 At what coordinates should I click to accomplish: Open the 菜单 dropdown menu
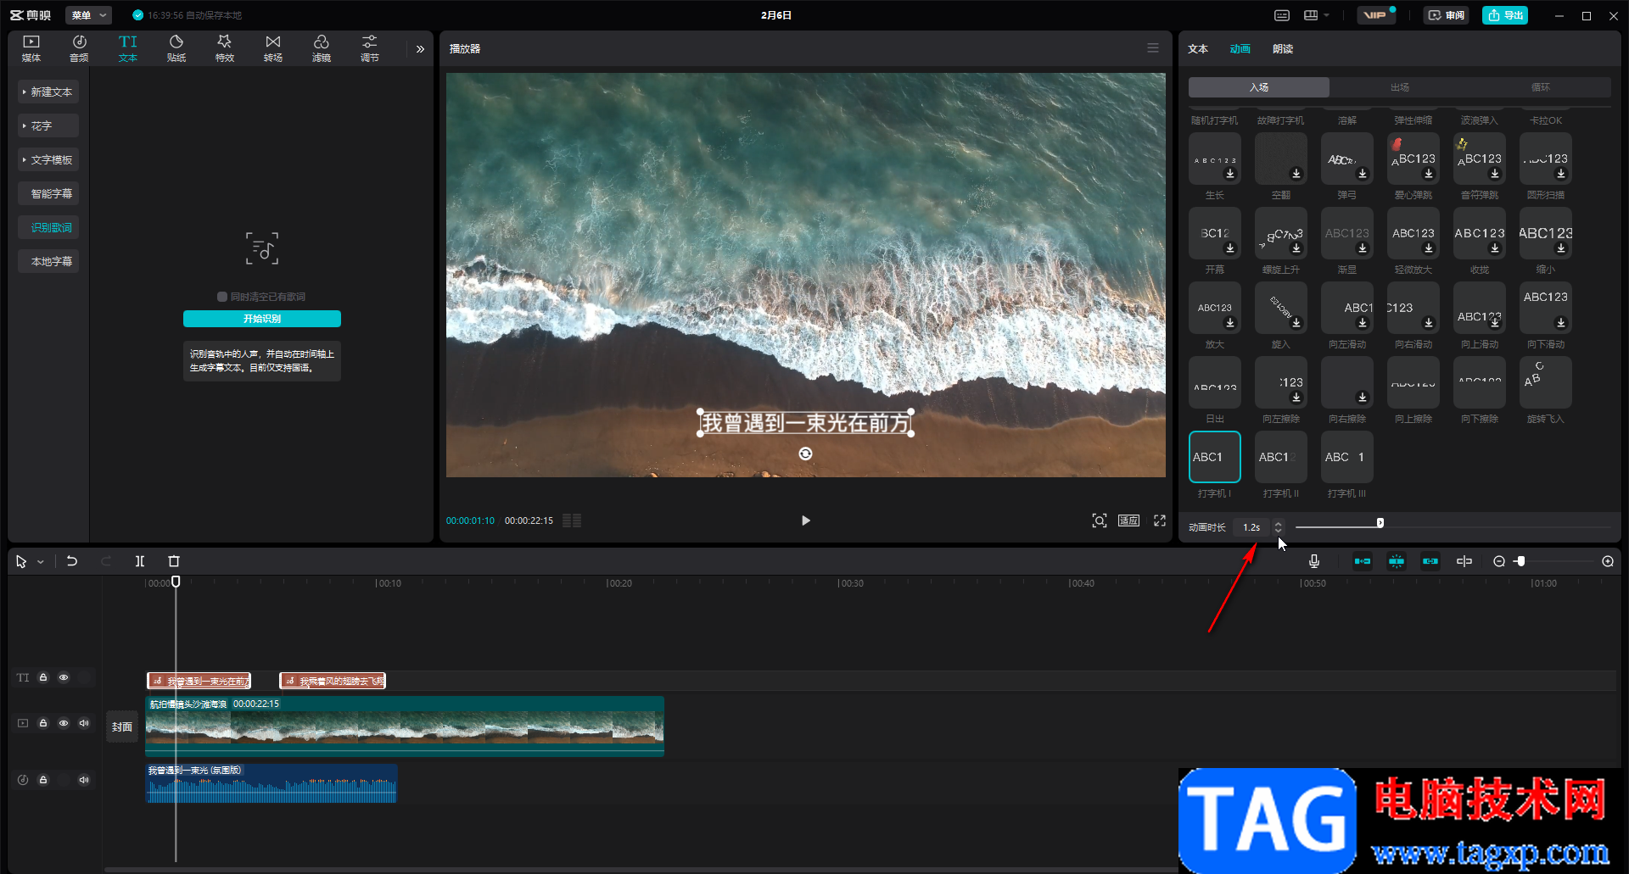[x=88, y=15]
